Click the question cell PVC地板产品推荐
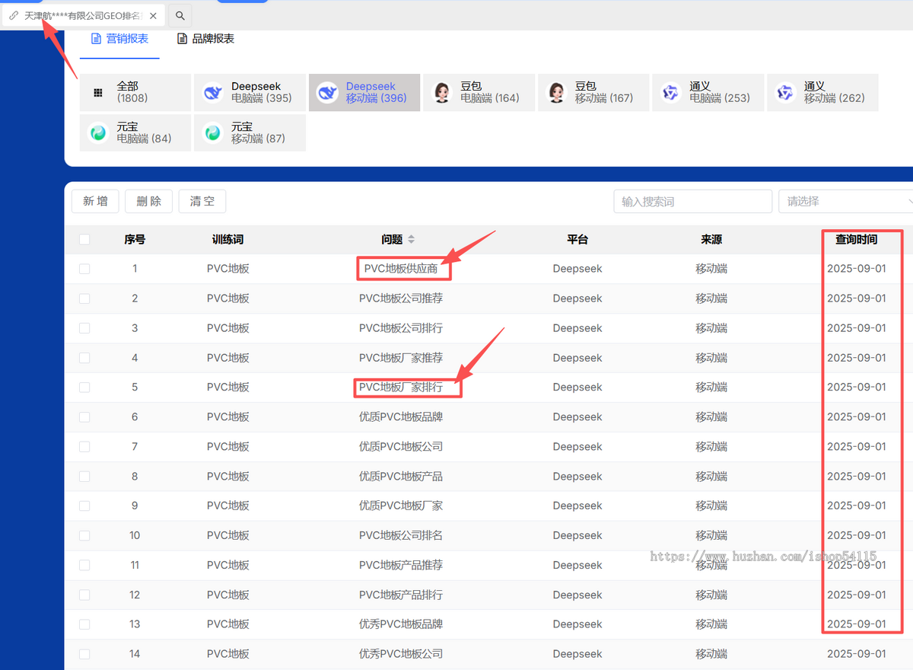This screenshot has height=670, width=913. (401, 565)
